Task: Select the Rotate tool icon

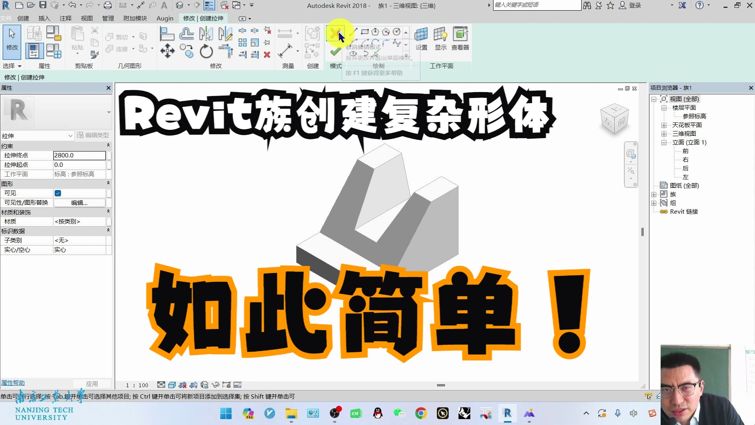Action: (x=206, y=52)
